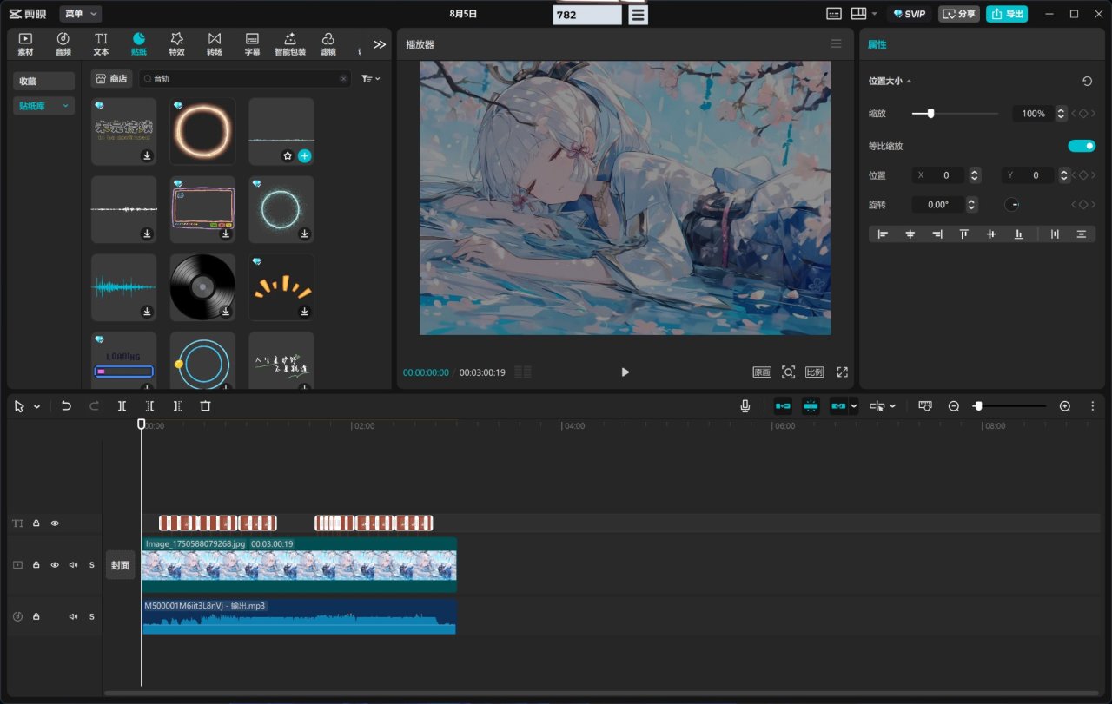Click the 导出 export button
Screen dimensions: 1112x704
(1006, 14)
